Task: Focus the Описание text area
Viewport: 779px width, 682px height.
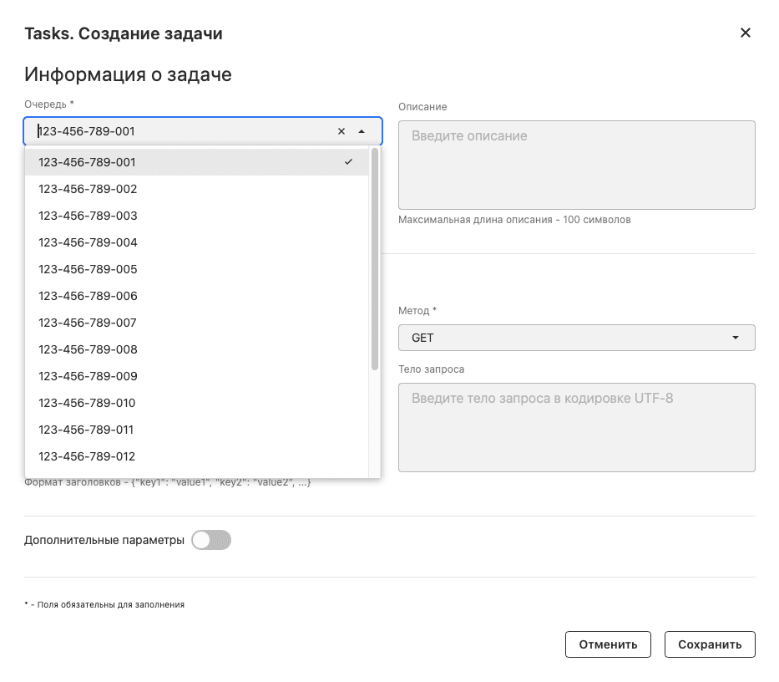Action: click(576, 165)
